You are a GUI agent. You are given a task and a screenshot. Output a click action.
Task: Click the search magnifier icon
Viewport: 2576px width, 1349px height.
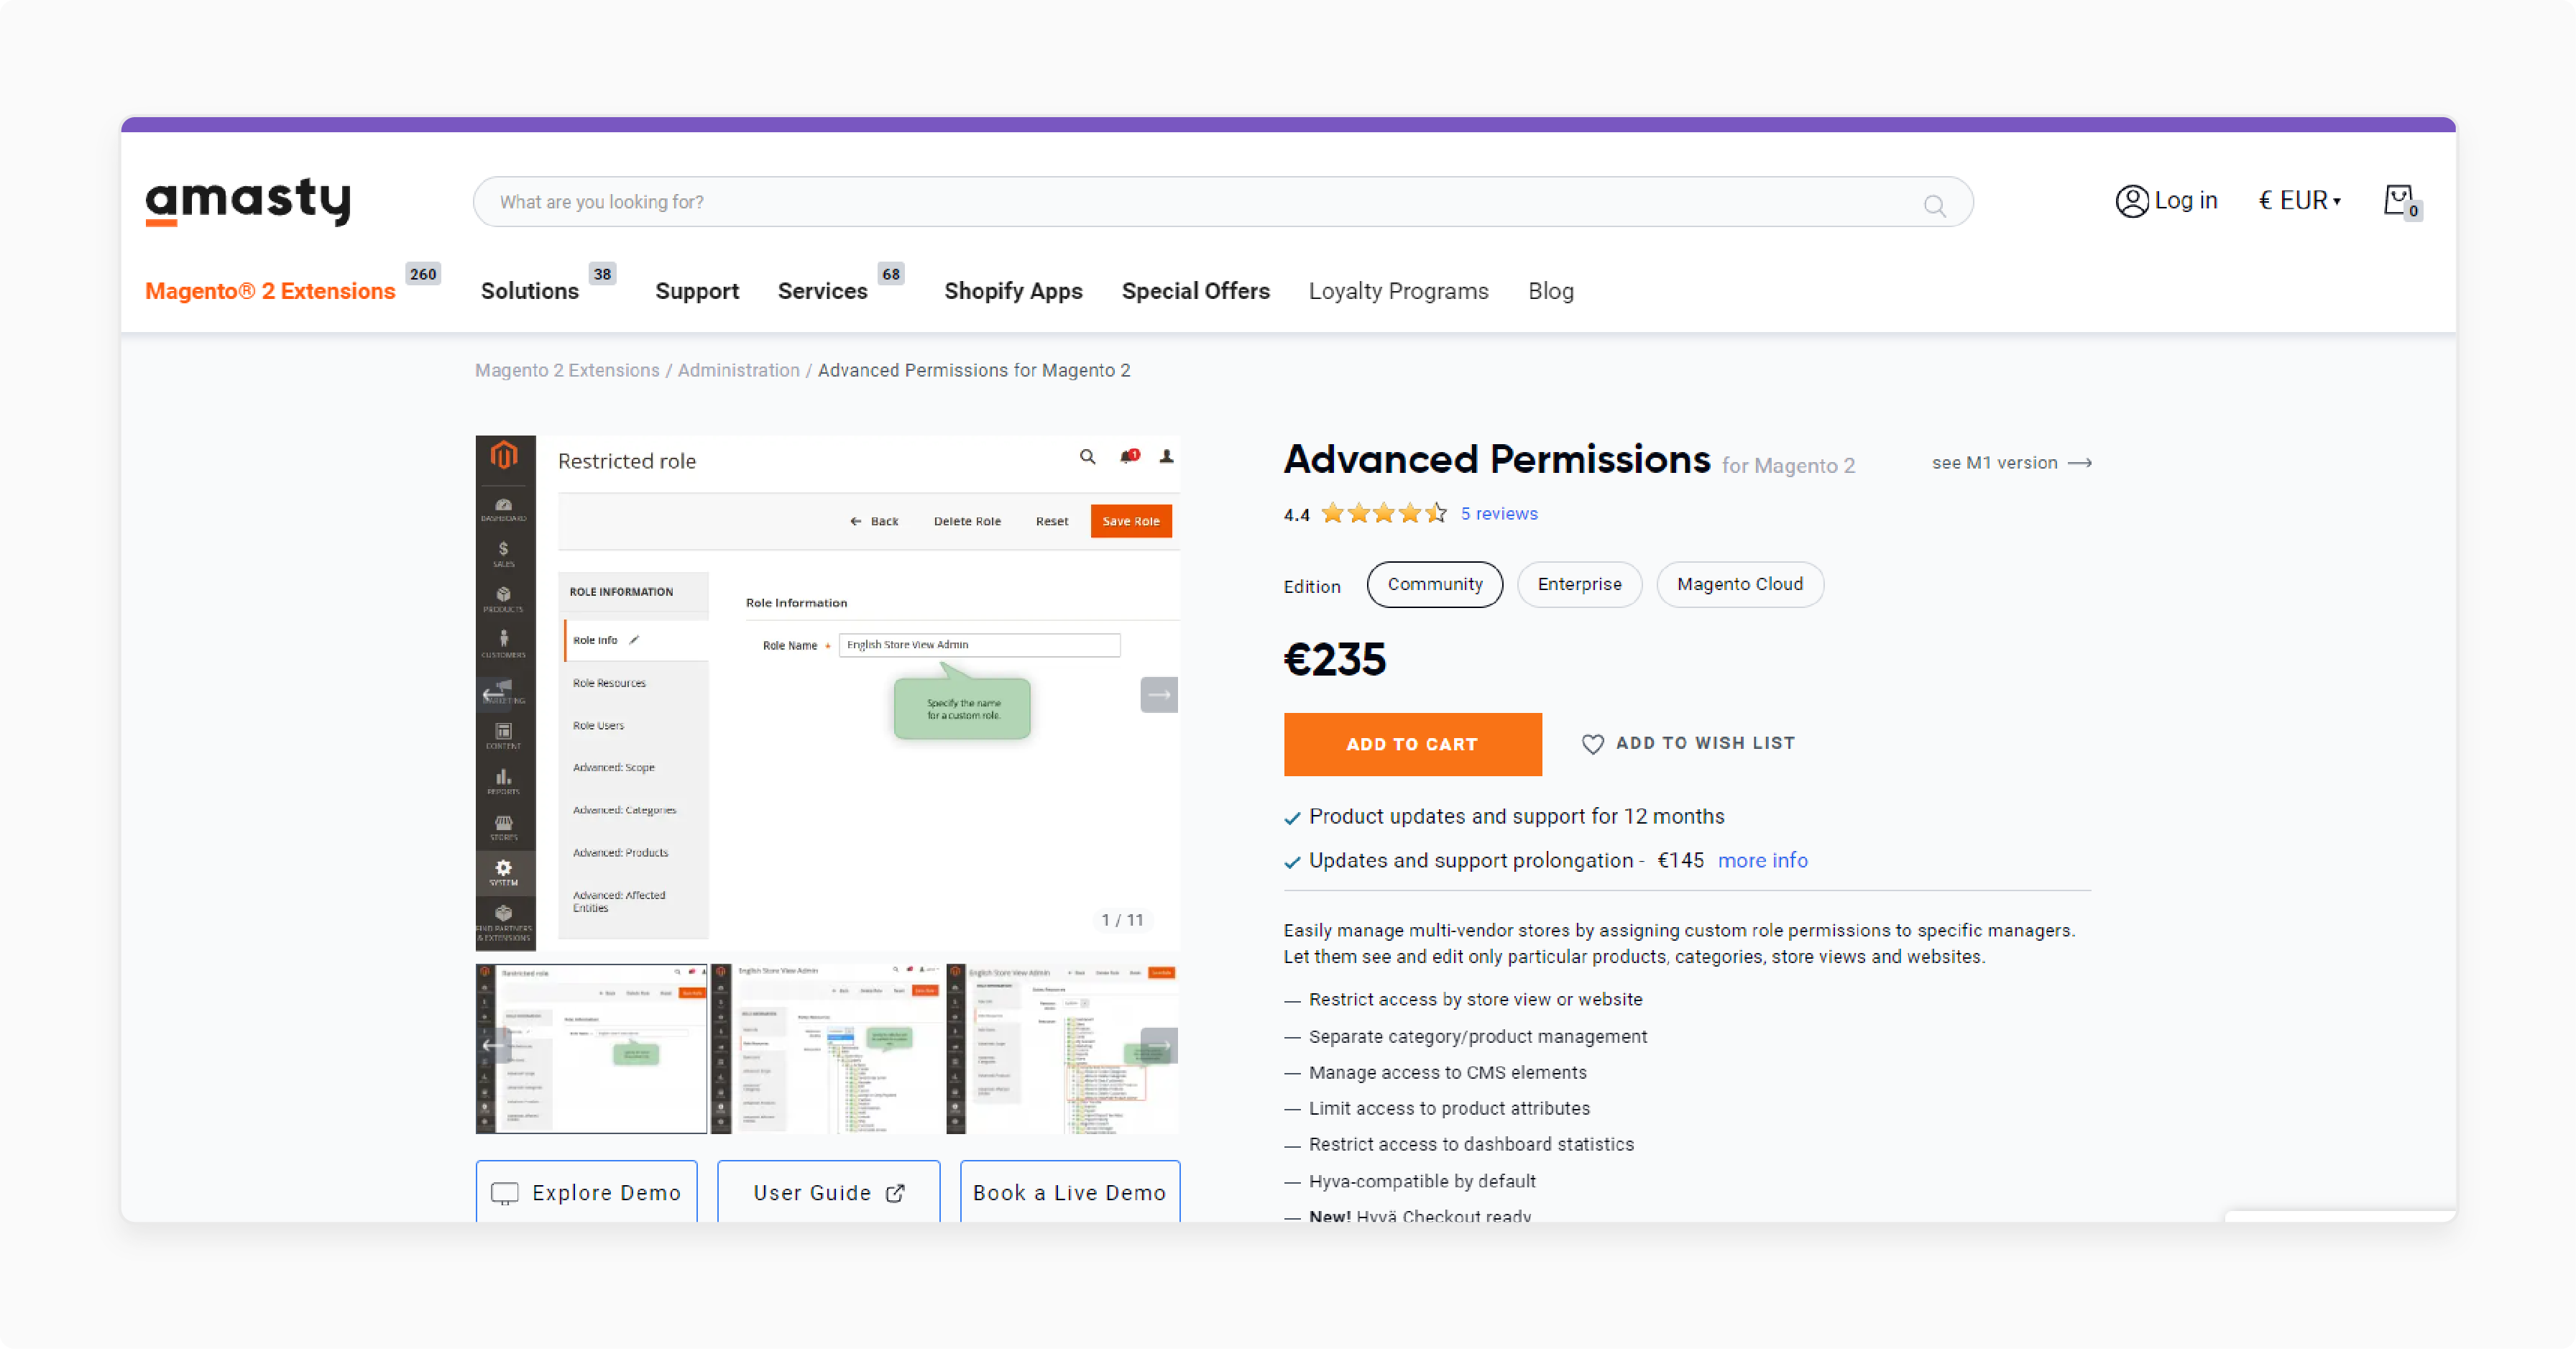[1934, 205]
